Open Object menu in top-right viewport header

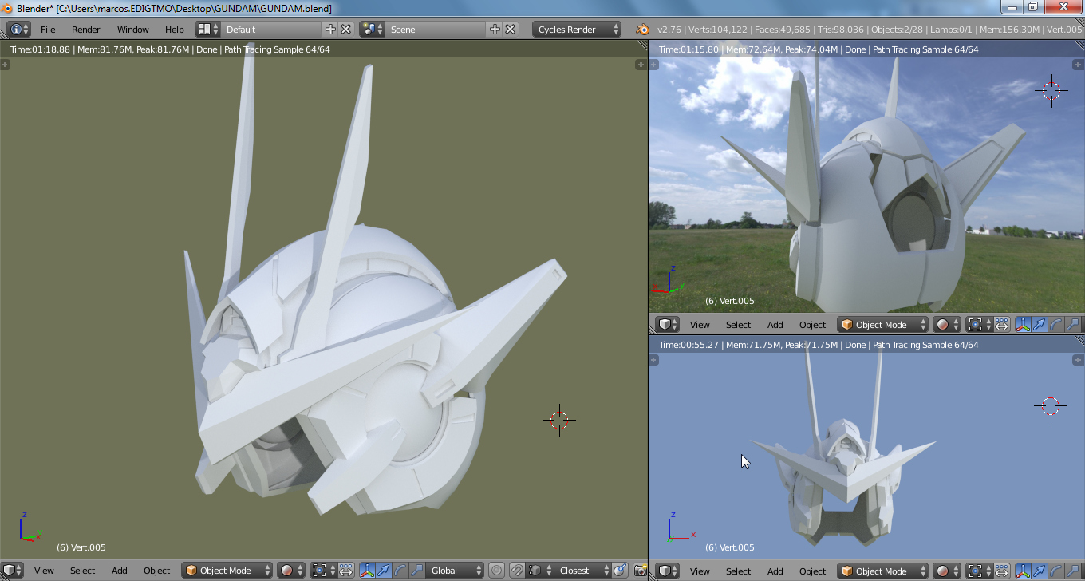812,325
